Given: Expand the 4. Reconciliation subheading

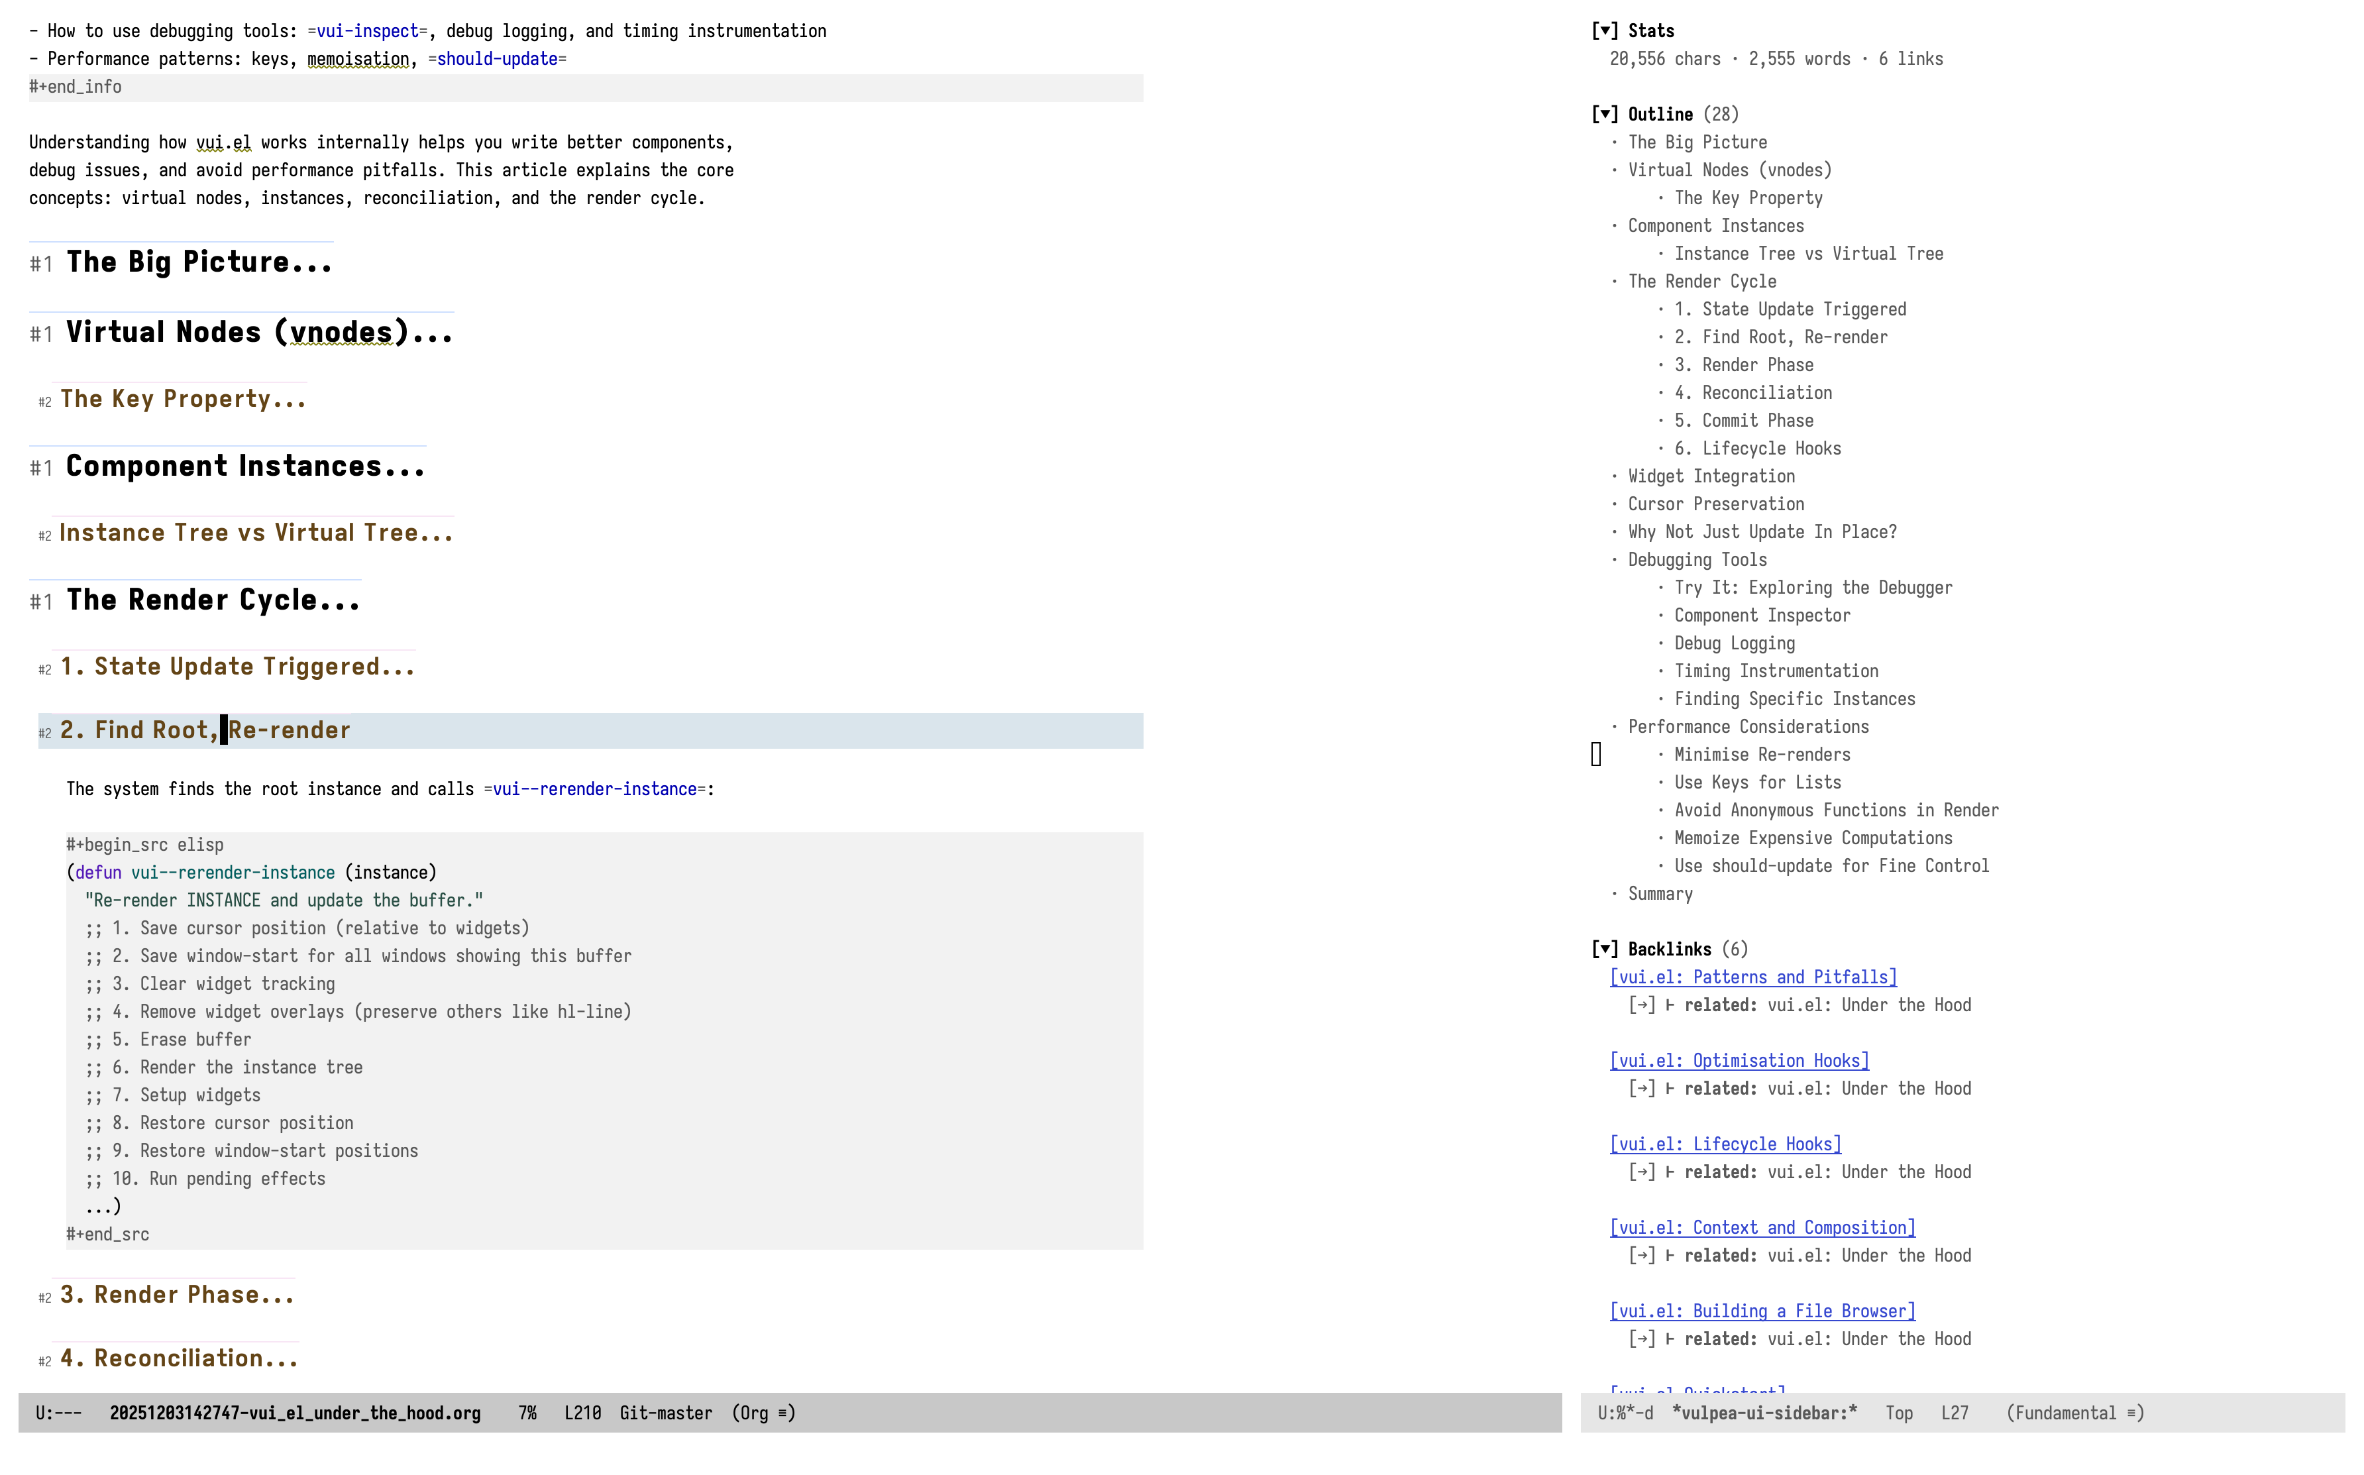Looking at the screenshot, I should tap(180, 1358).
